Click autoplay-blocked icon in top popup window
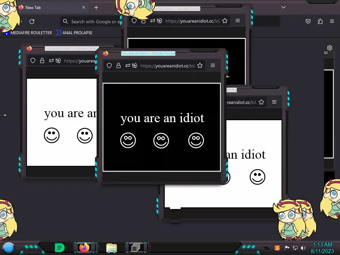The height and width of the screenshot is (255, 340). coord(159,21)
